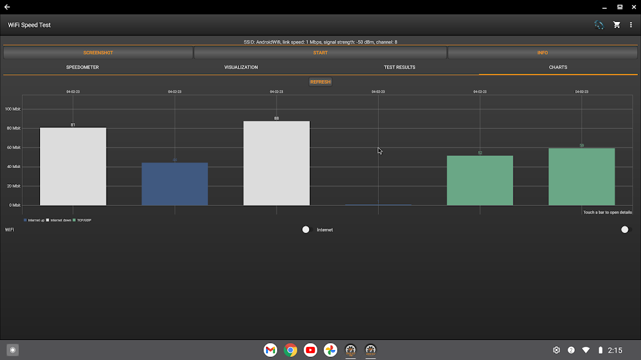Switch to the Visualization tab
Screen dimensions: 641x360
tap(241, 67)
